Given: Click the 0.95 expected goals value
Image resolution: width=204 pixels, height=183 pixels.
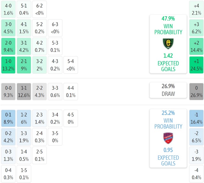Looking at the screenshot, I should click(168, 150).
